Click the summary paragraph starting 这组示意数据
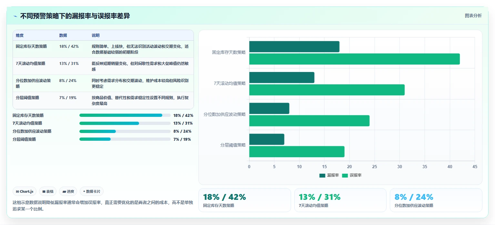495x225 pixels. (x=103, y=206)
